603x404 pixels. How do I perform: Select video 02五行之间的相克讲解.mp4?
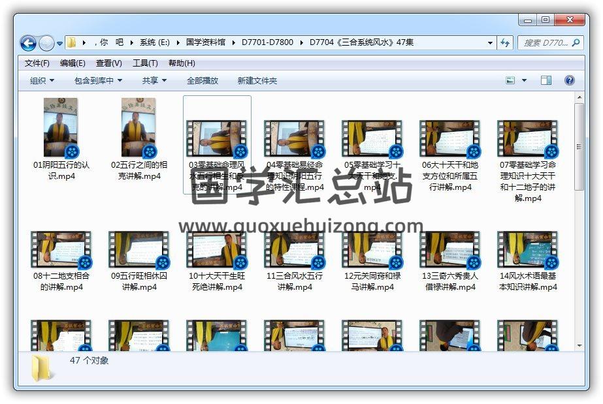coord(139,139)
